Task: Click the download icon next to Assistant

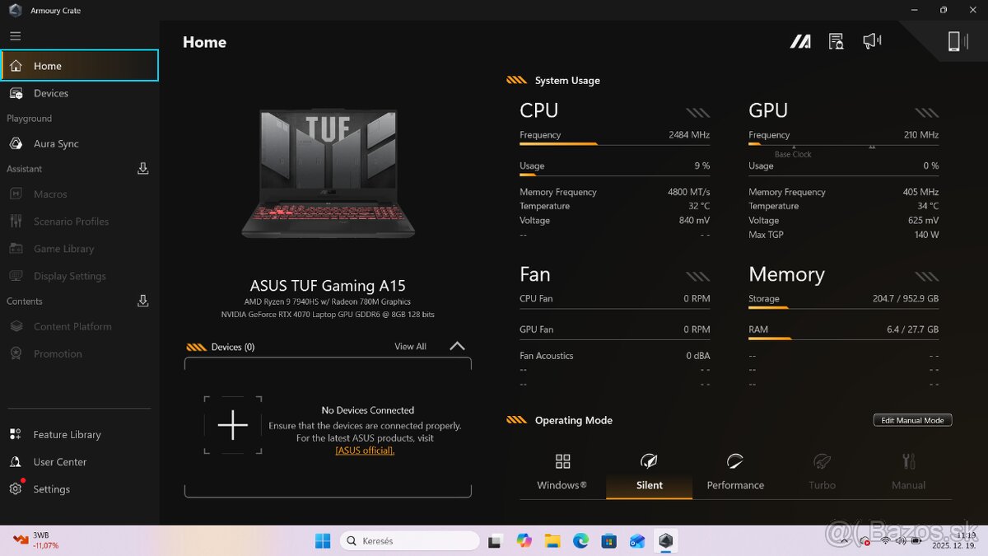Action: click(x=142, y=169)
